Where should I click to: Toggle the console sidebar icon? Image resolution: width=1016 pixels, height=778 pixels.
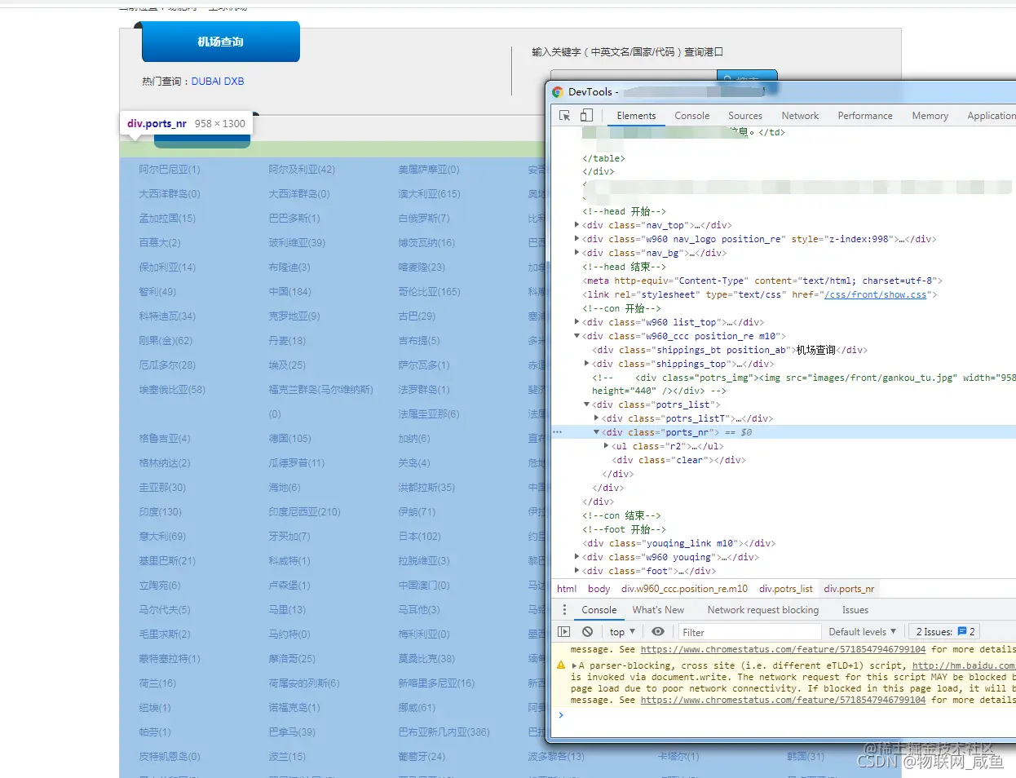[564, 632]
